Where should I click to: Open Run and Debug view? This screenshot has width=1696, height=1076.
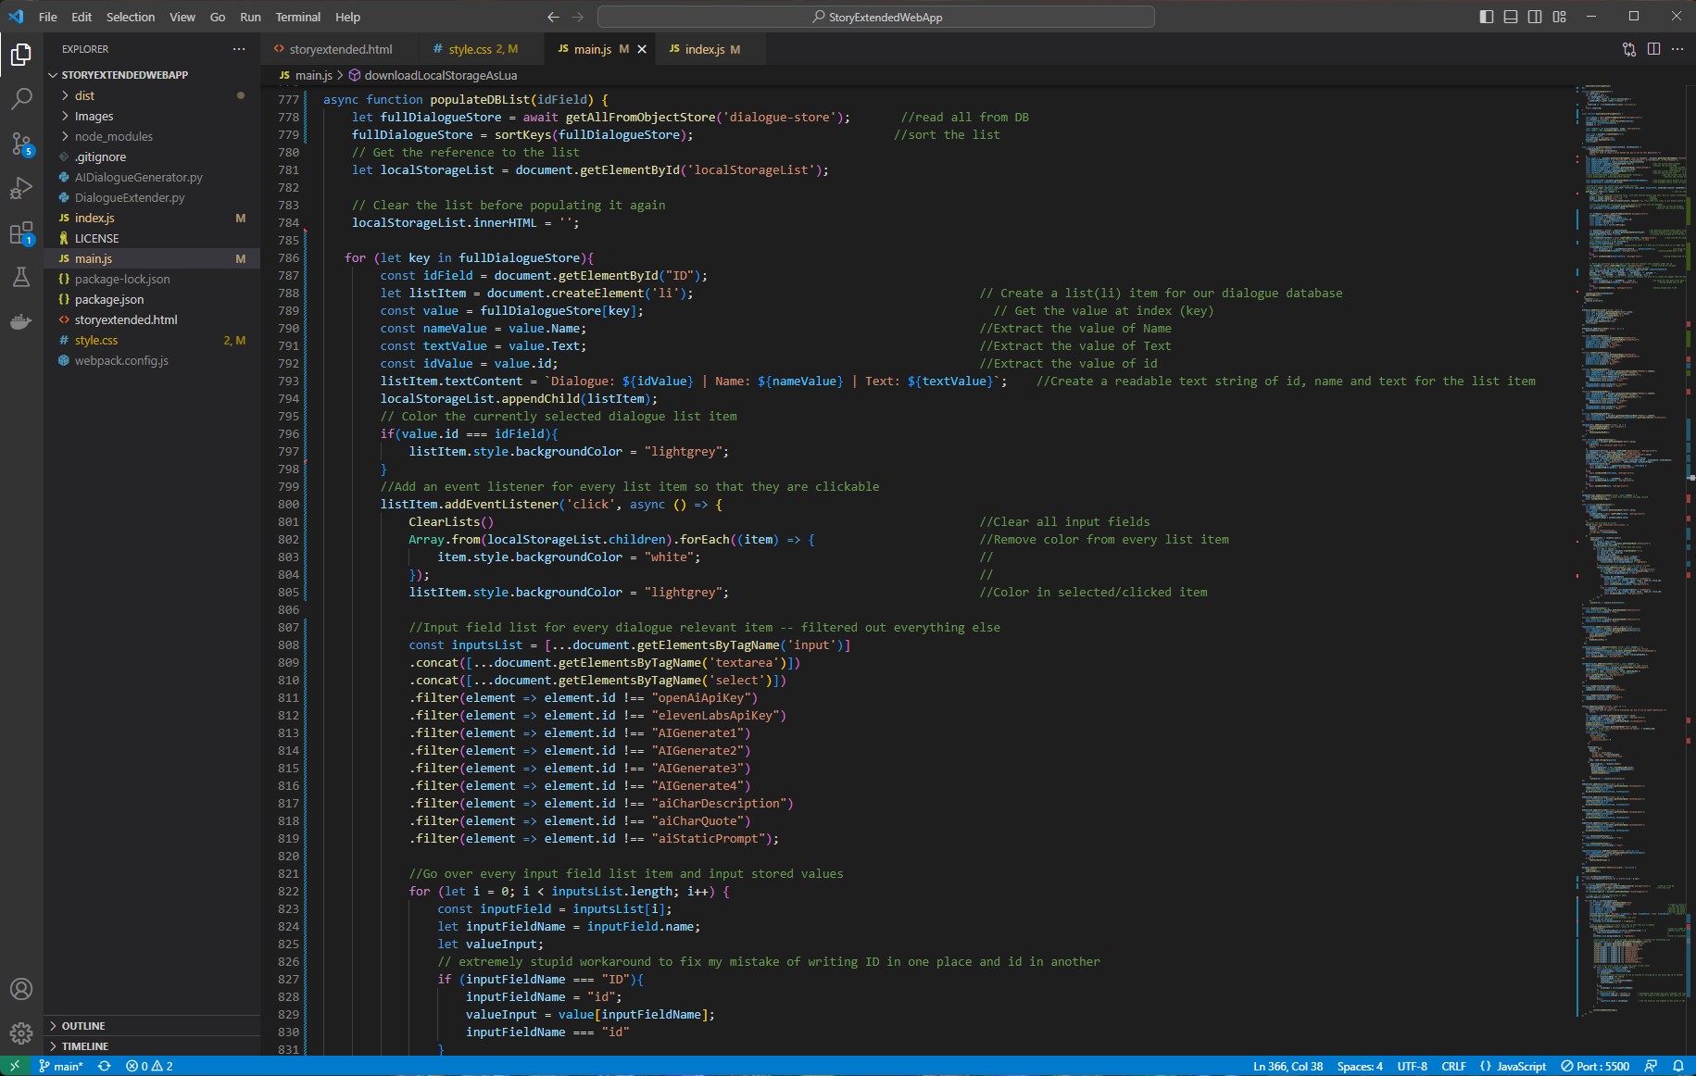pyautogui.click(x=21, y=188)
